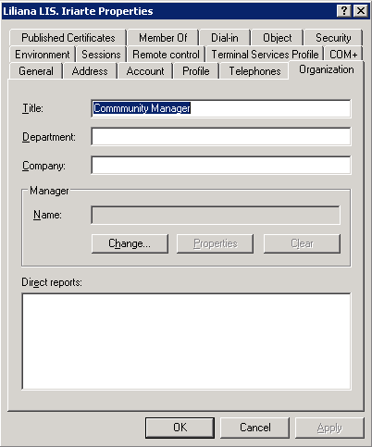The width and height of the screenshot is (372, 447).
Task: Open the Dial-in tab
Action: click(225, 38)
